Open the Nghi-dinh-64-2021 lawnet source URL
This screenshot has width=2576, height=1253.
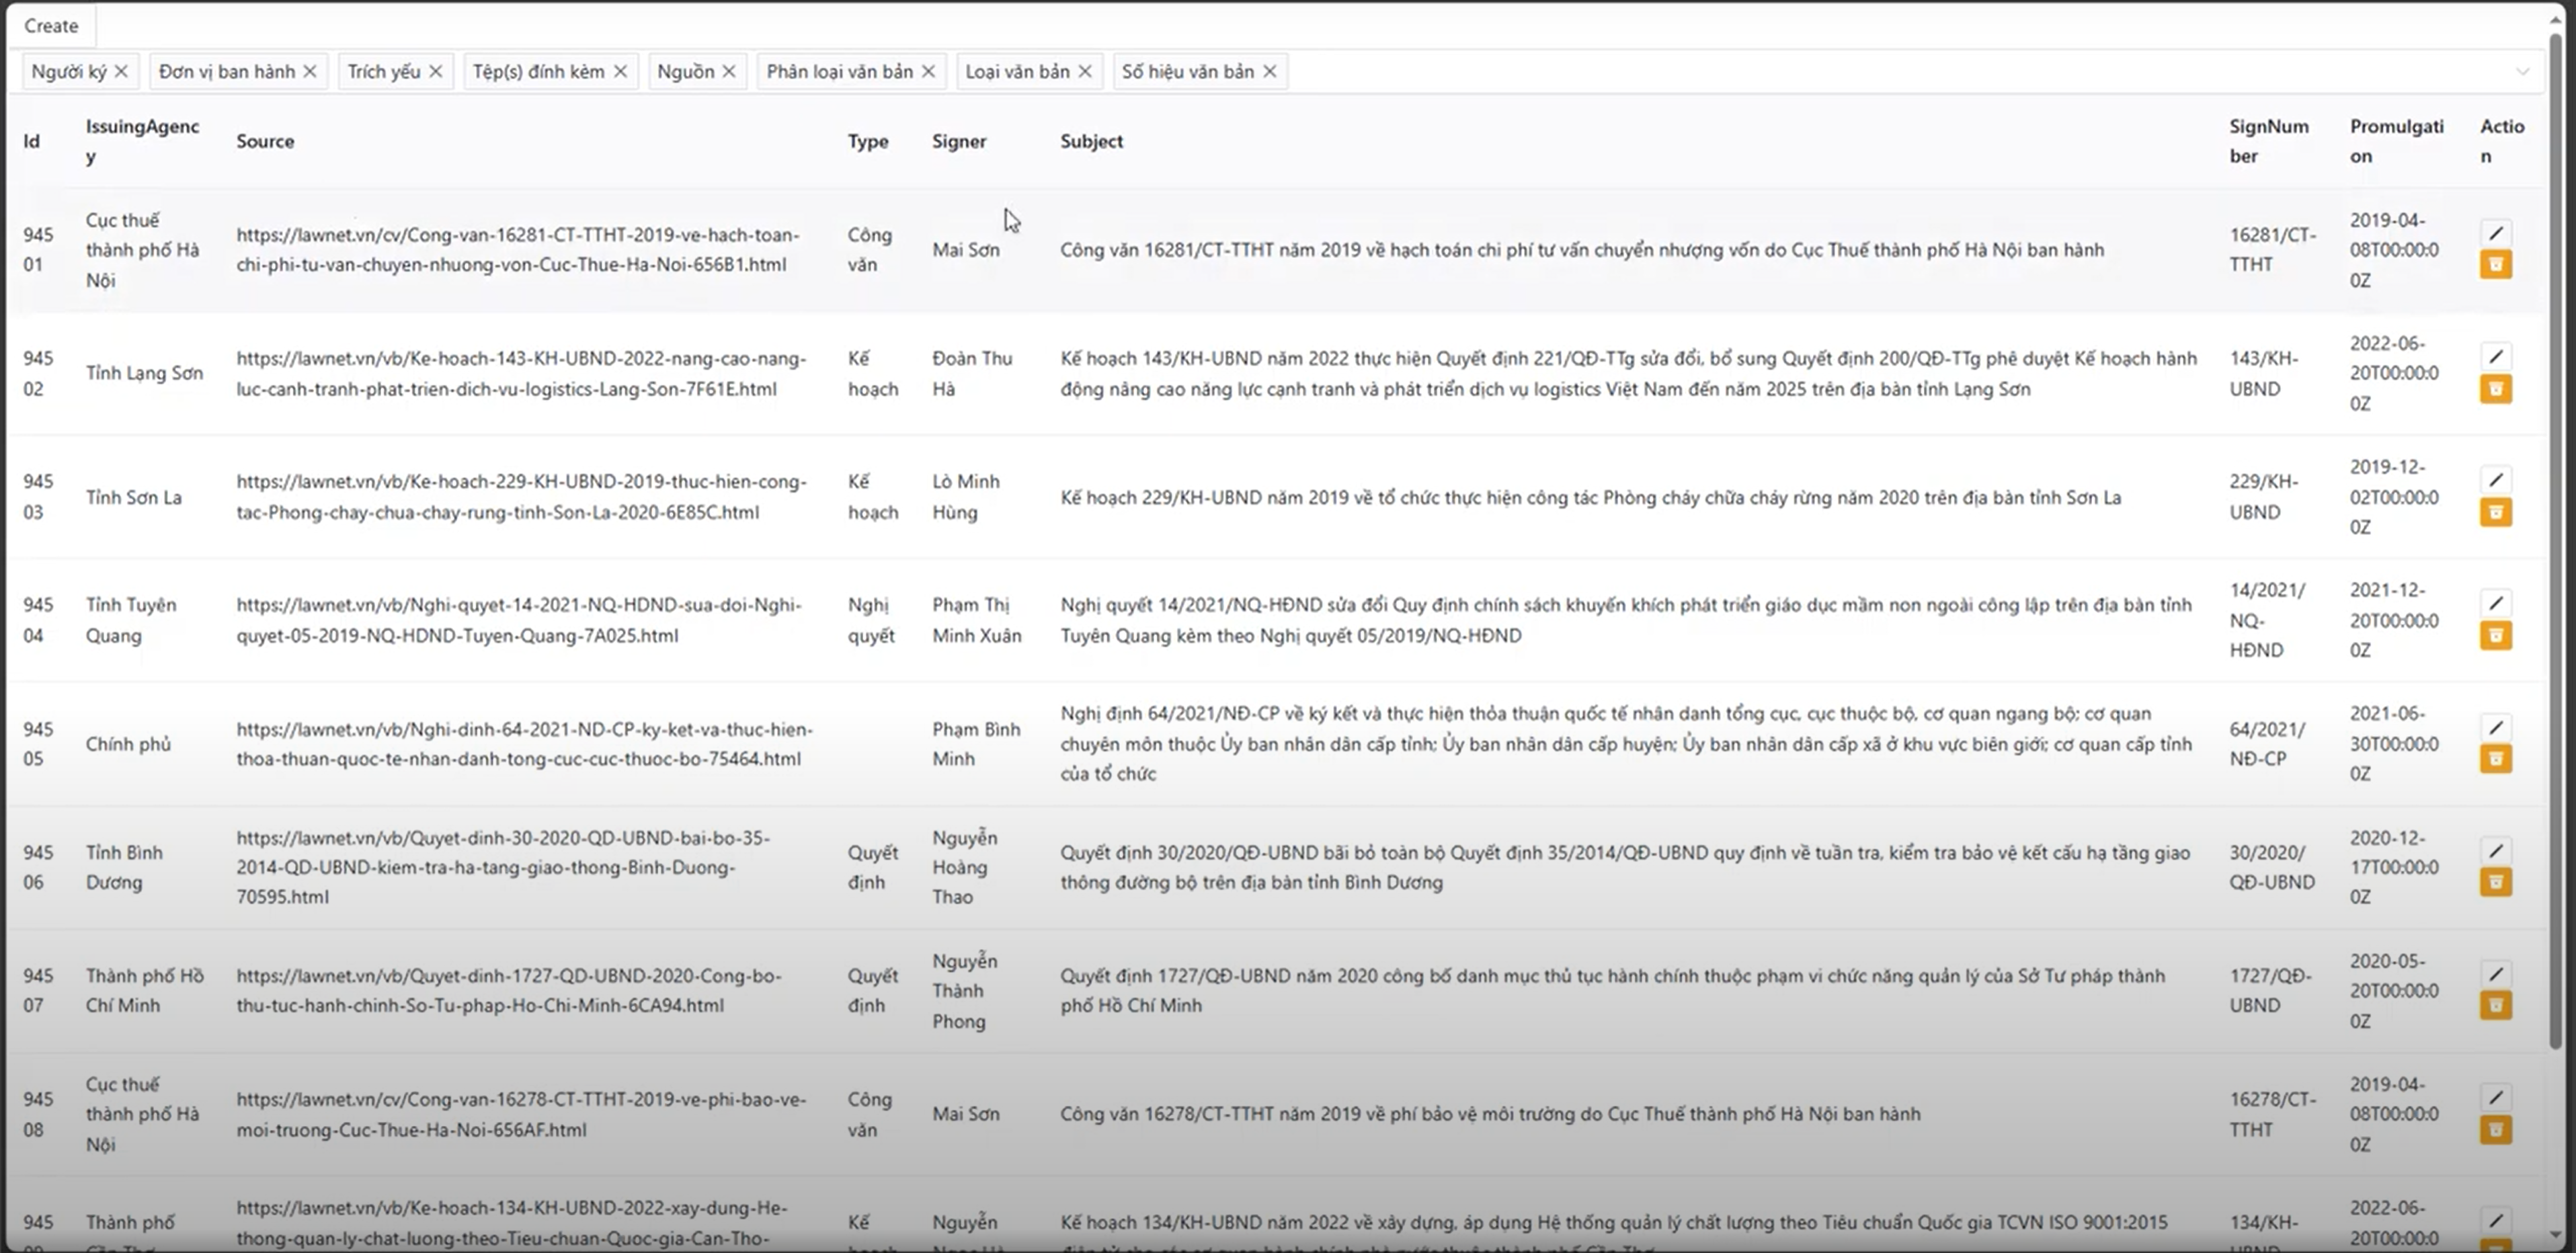tap(524, 744)
